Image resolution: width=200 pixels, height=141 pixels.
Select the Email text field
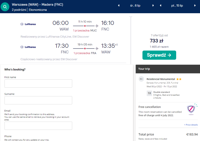38,126
